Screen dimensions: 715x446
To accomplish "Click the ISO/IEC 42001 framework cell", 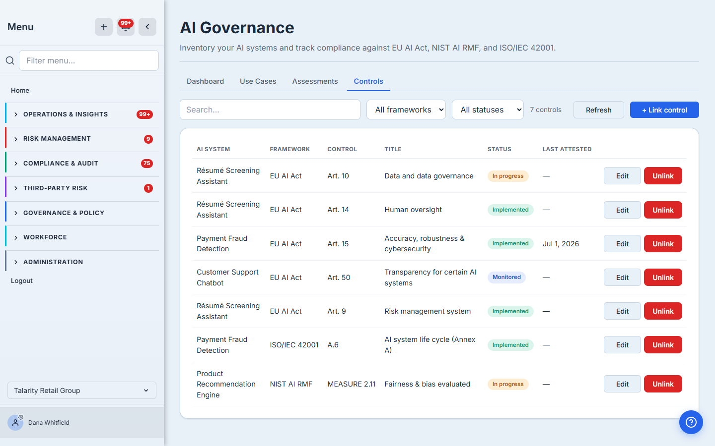I will (x=294, y=345).
